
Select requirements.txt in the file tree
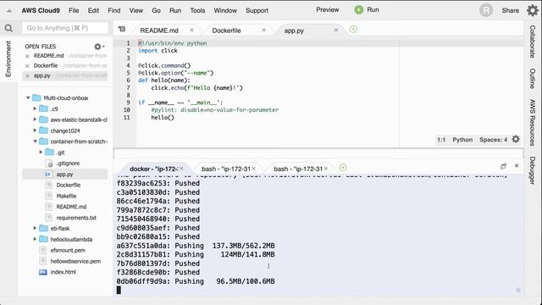(76, 218)
